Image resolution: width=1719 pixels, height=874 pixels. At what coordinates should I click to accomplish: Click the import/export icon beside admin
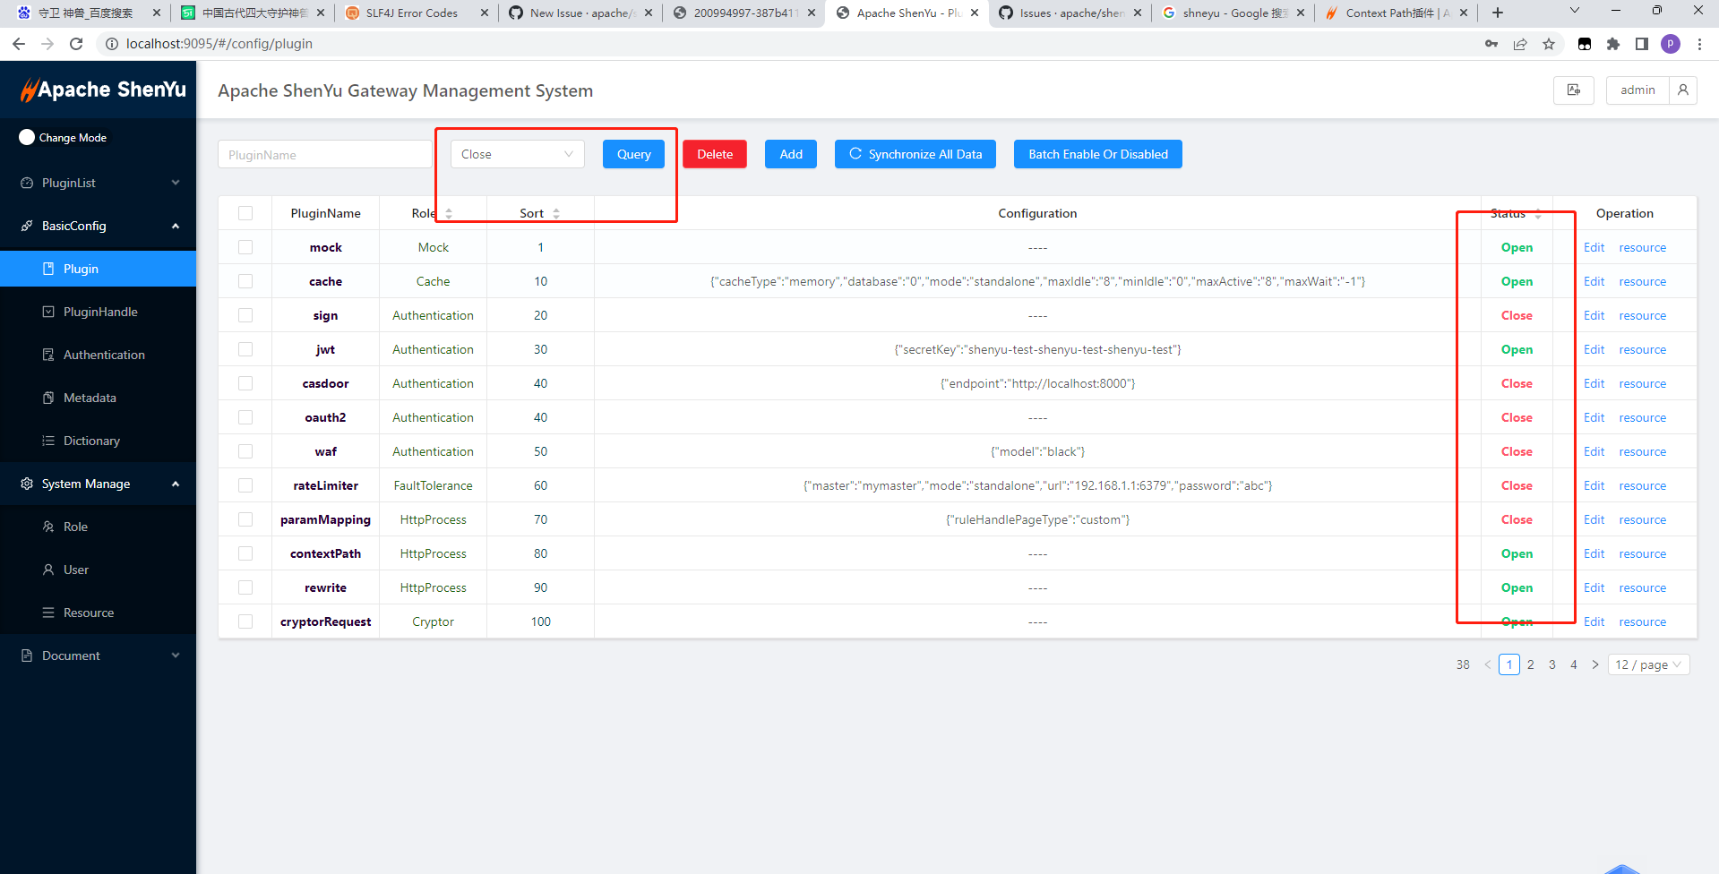(1574, 90)
